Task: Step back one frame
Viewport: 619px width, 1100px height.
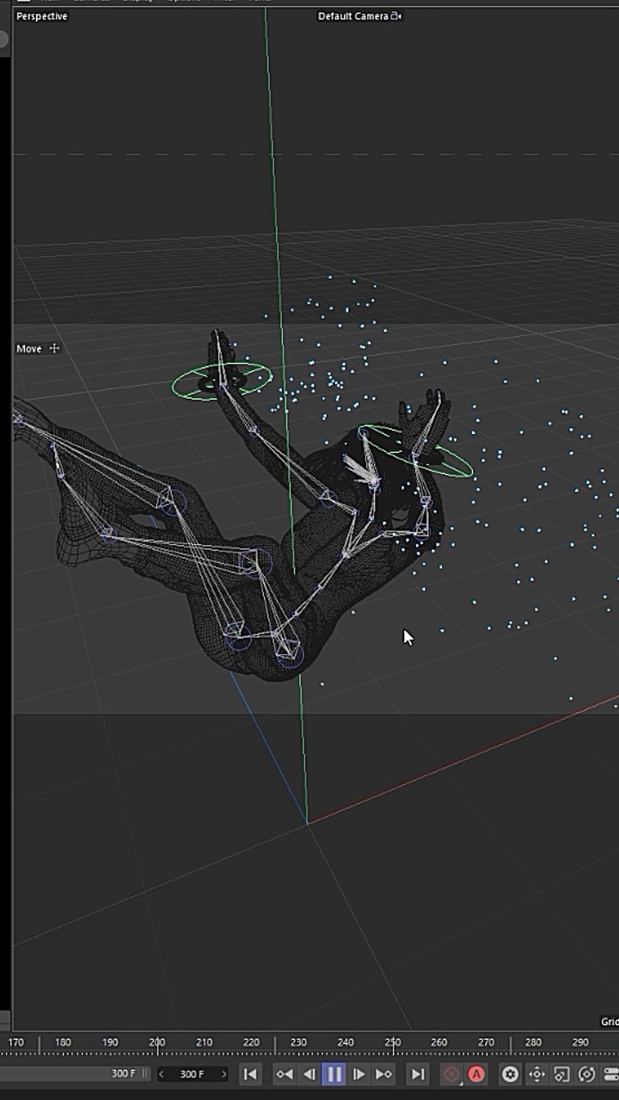Action: tap(309, 1073)
